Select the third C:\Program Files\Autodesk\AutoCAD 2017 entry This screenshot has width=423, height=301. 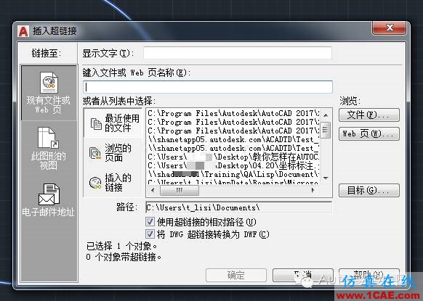[x=233, y=131]
